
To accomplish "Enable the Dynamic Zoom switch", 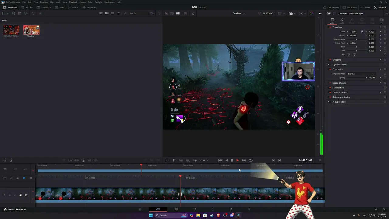I will pos(329,64).
